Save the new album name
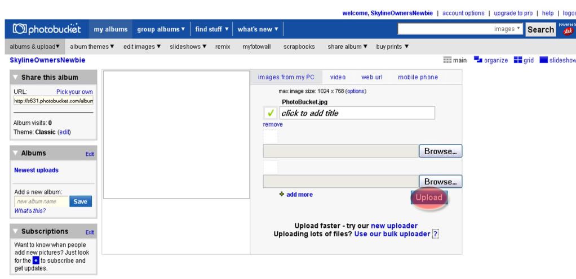576x279 pixels. click(x=81, y=201)
